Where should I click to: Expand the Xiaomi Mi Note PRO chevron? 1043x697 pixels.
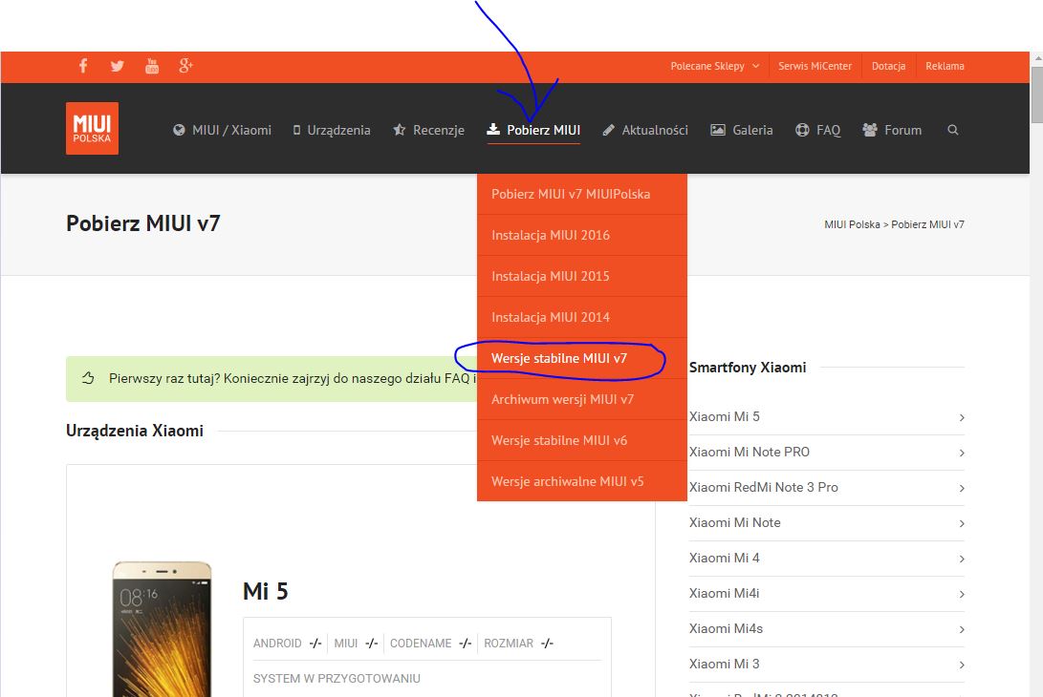point(961,453)
